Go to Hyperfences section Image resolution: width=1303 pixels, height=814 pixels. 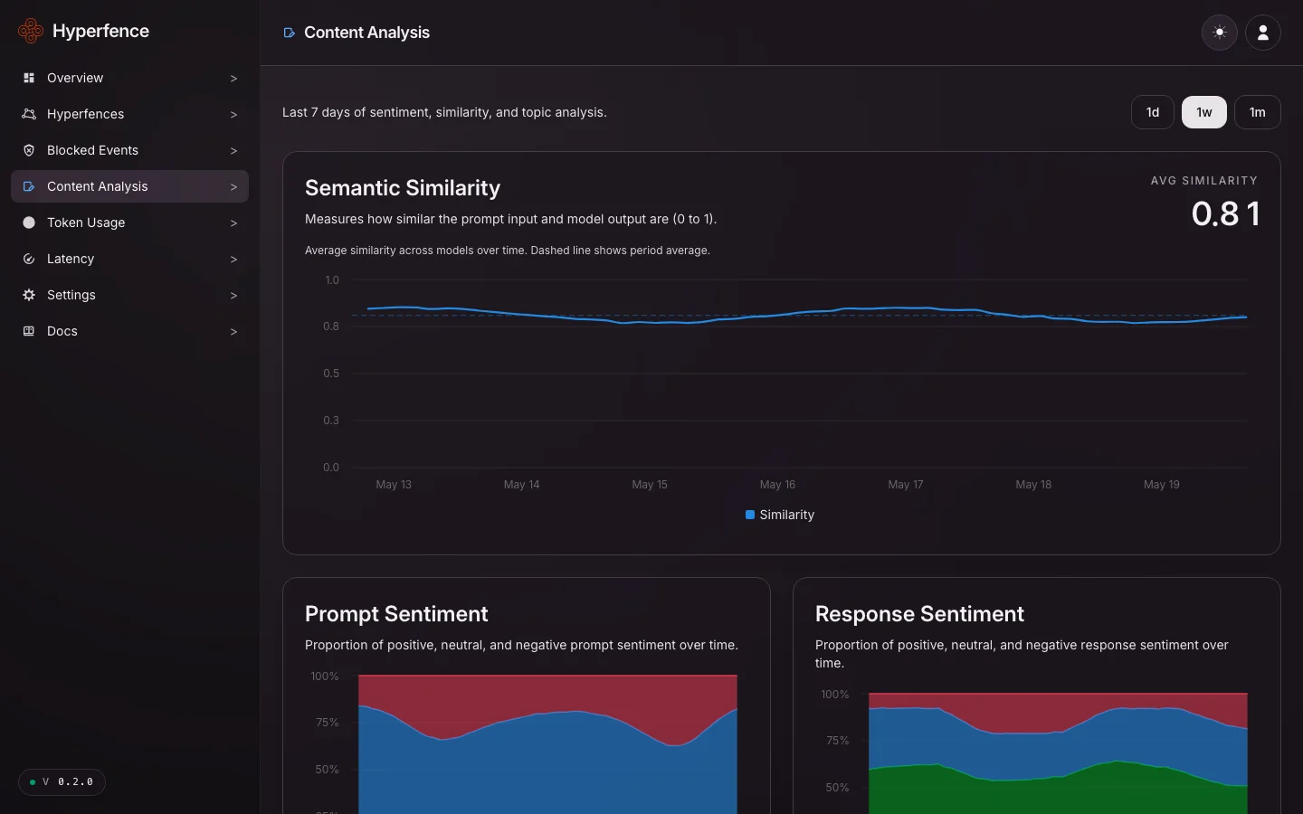click(x=129, y=114)
